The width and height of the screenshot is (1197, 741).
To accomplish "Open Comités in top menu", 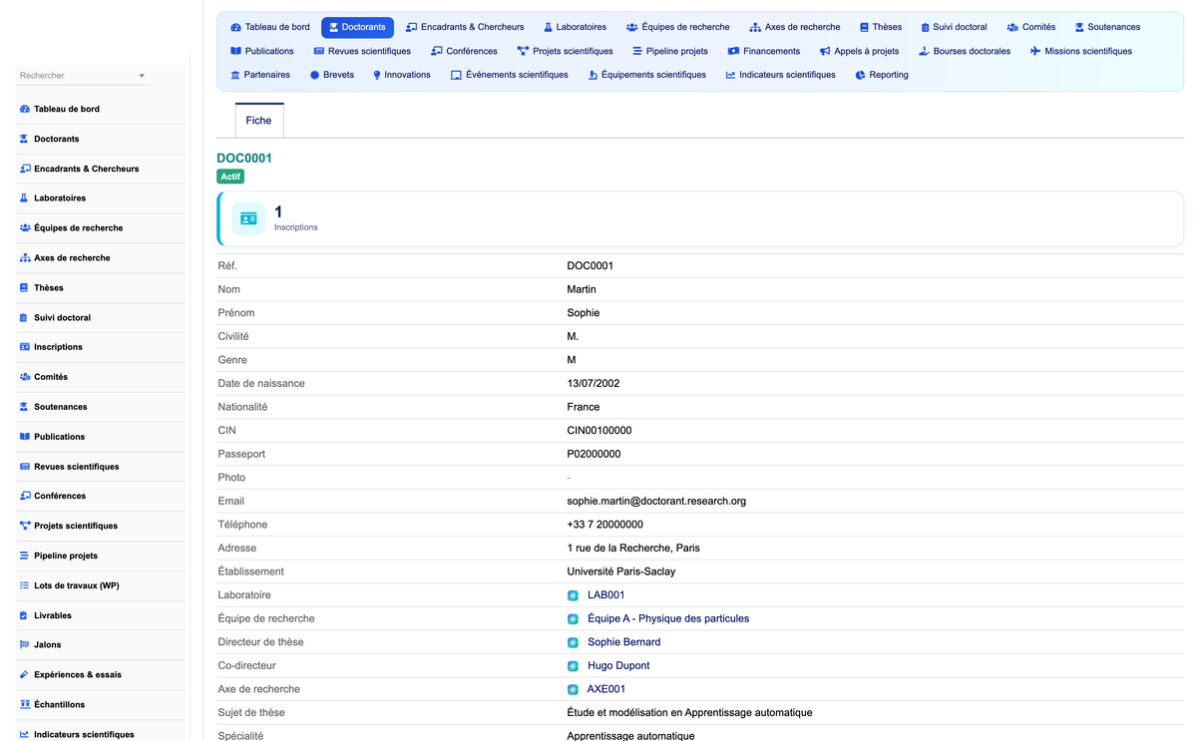I will click(1031, 27).
